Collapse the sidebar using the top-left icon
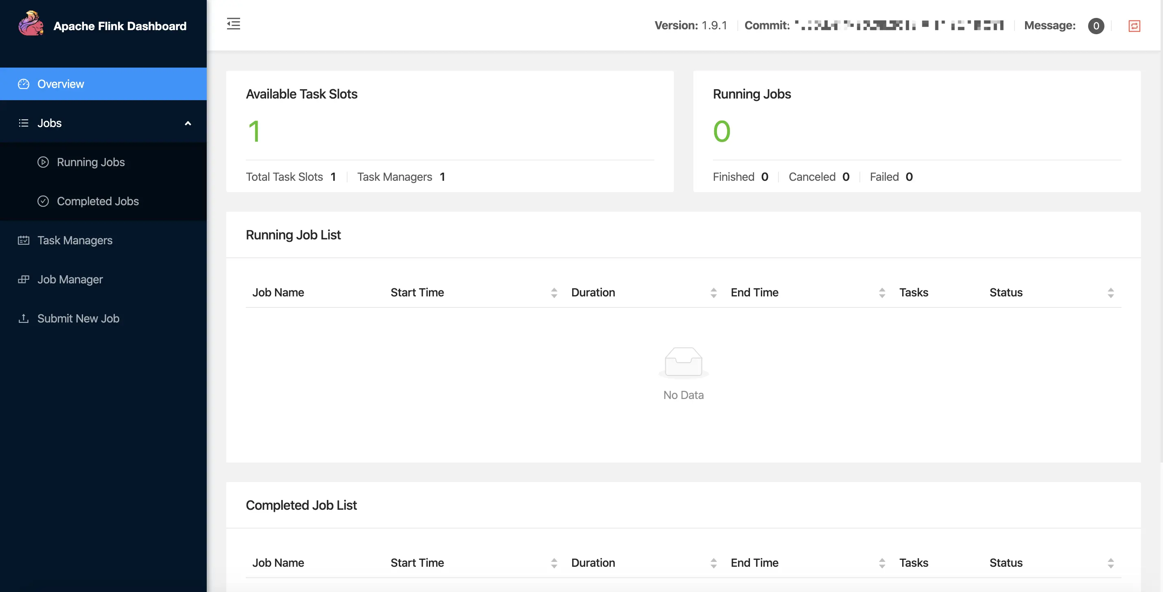This screenshot has width=1163, height=592. click(x=234, y=24)
